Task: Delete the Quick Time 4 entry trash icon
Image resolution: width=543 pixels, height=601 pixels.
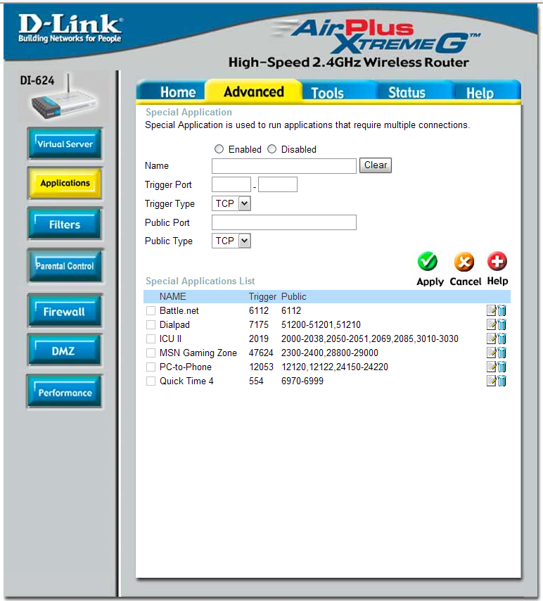Action: pyautogui.click(x=502, y=381)
